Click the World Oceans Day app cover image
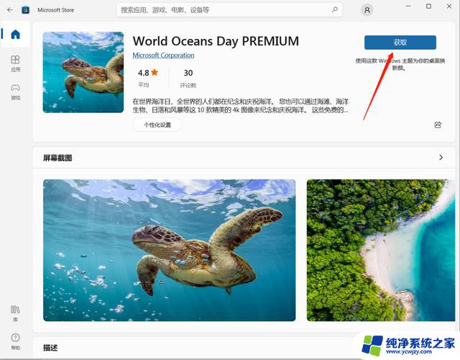This screenshot has height=360, width=460. 83,72
